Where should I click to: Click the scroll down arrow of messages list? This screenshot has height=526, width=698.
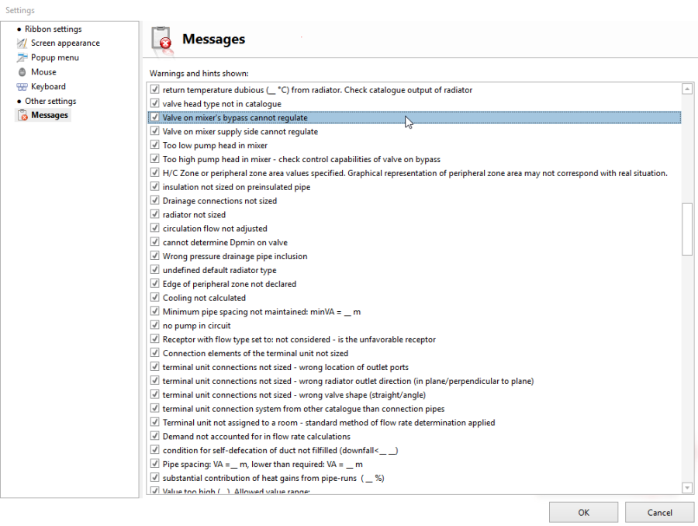click(x=686, y=487)
